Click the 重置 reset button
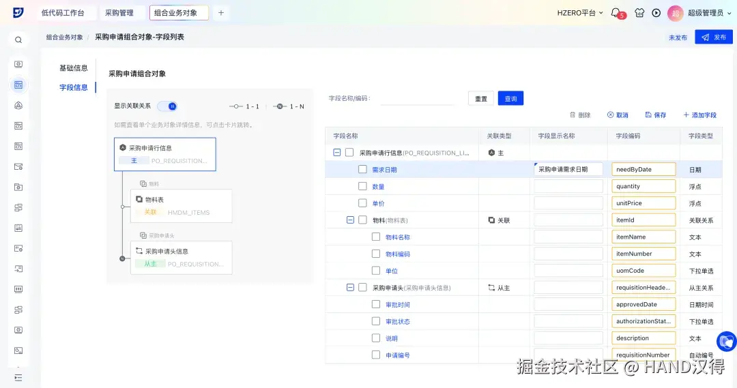The image size is (737, 388). point(481,99)
